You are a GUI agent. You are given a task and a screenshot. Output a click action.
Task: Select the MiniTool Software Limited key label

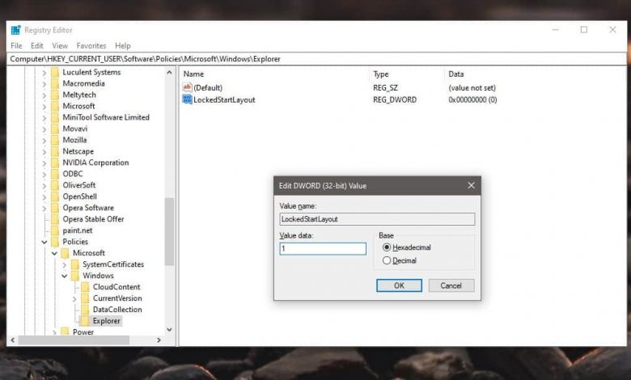tap(106, 117)
